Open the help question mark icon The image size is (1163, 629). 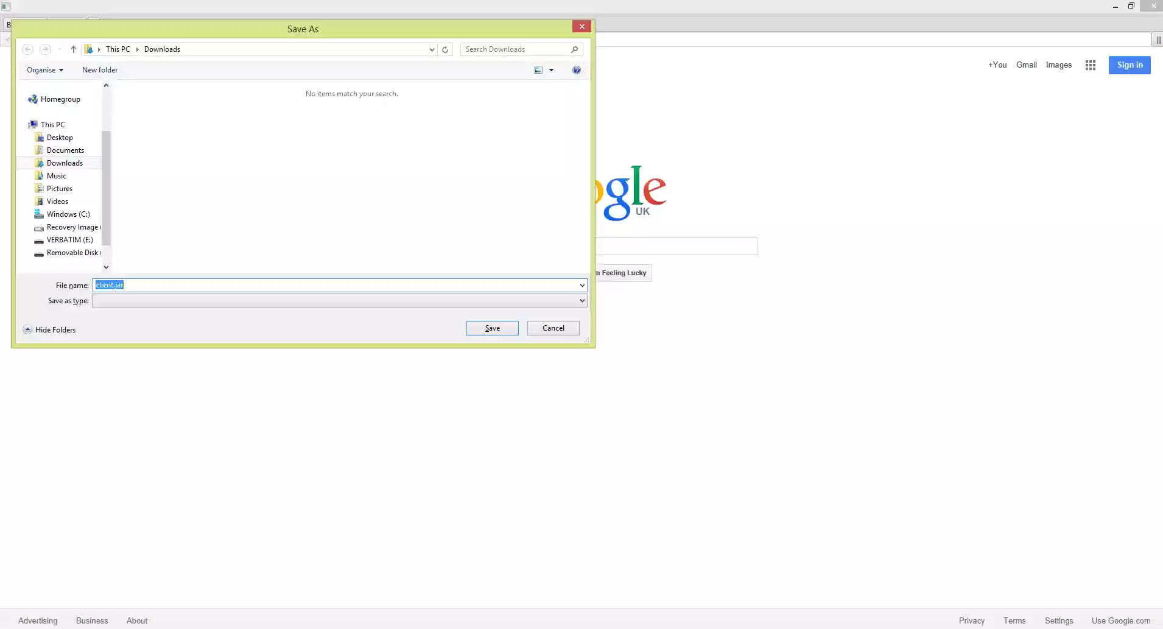[575, 69]
